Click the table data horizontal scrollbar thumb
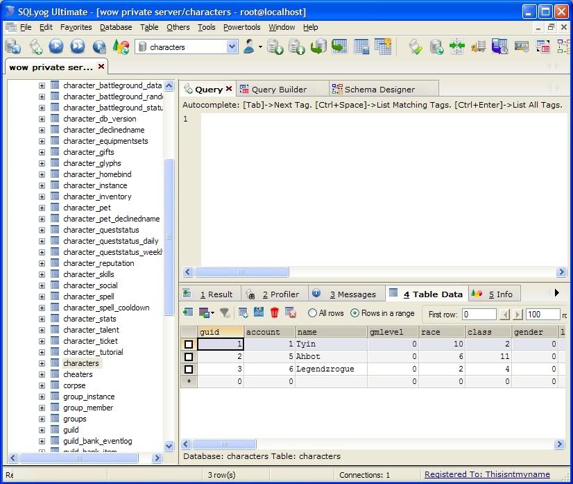 click(x=224, y=444)
